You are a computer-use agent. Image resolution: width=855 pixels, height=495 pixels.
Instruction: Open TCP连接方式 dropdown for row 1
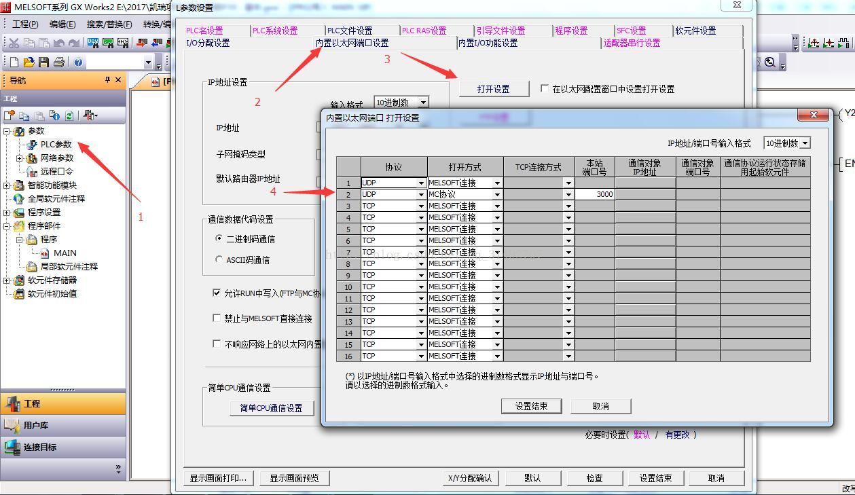[x=568, y=183]
